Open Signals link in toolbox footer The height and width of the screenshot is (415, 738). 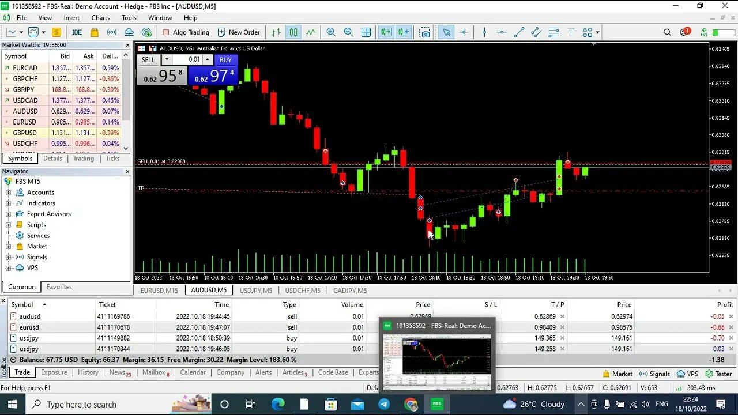pos(655,373)
